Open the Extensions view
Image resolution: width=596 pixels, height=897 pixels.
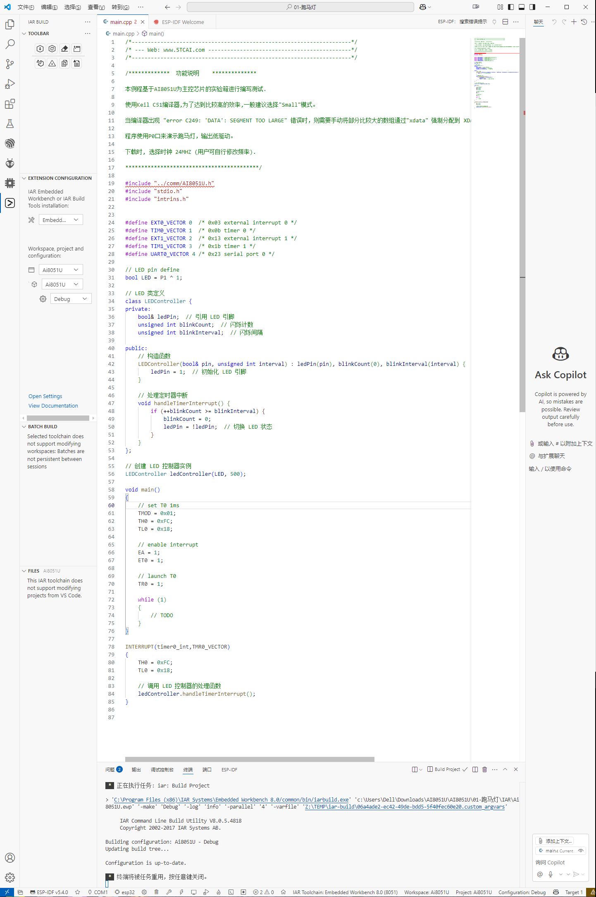point(10,104)
